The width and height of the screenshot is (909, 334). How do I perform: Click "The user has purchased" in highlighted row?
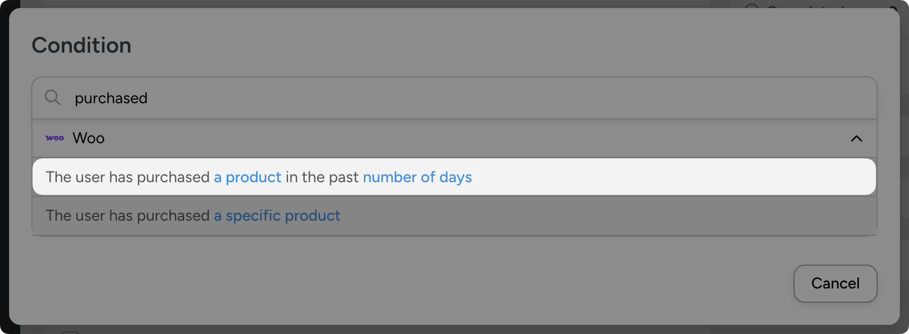(x=128, y=177)
